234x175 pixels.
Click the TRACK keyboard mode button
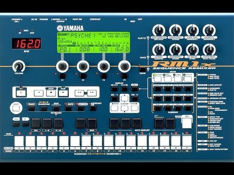[32, 108]
